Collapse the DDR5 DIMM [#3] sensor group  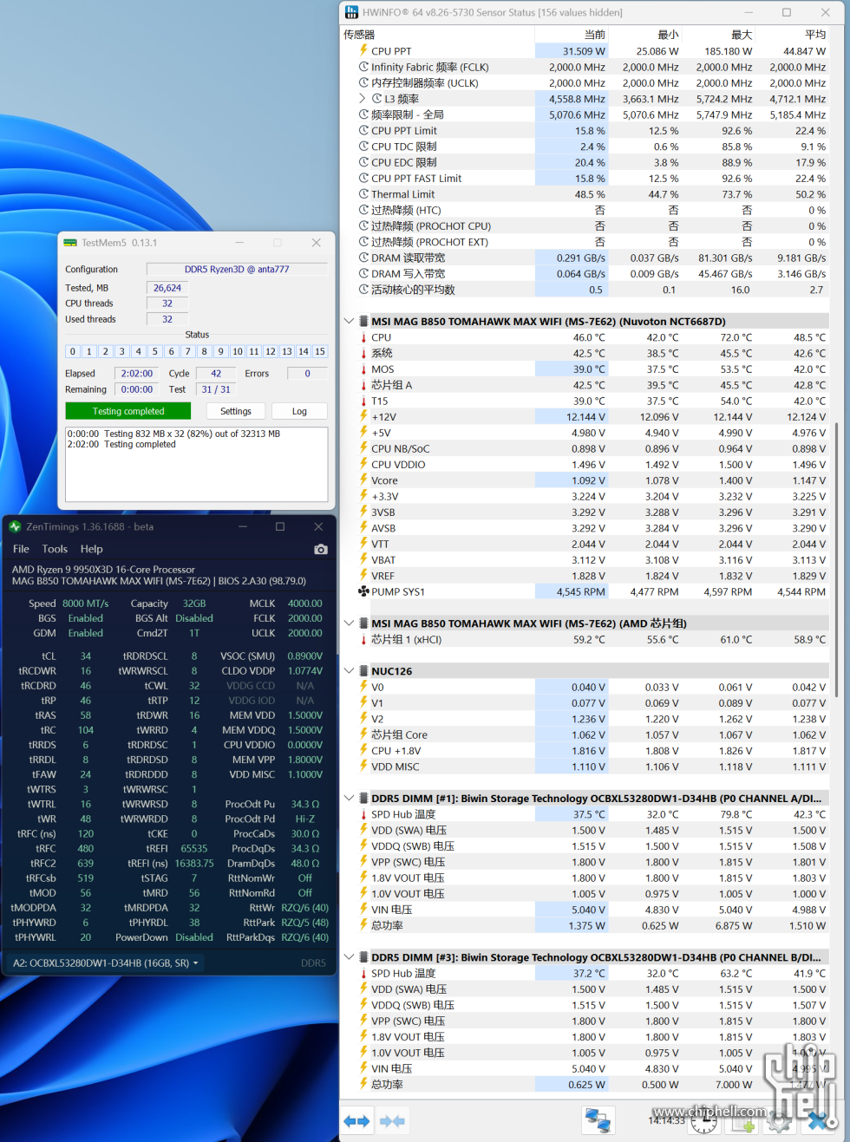pyautogui.click(x=349, y=957)
